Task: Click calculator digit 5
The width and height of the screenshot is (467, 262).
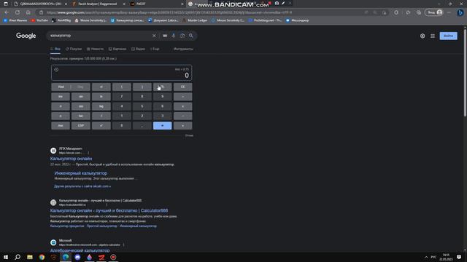Action: coord(142,106)
